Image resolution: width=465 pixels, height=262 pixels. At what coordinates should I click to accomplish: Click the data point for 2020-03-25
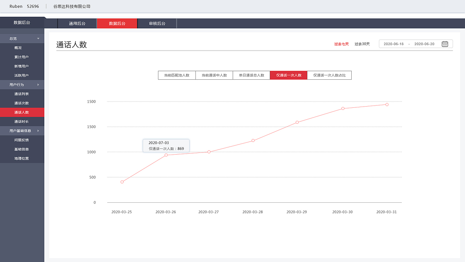[122, 182]
